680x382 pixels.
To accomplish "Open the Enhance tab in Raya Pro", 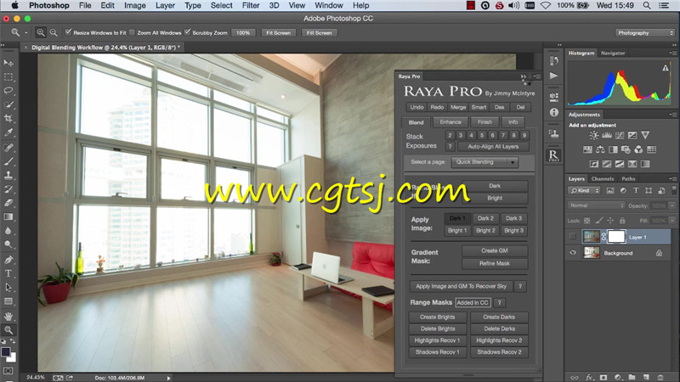I will [x=450, y=122].
